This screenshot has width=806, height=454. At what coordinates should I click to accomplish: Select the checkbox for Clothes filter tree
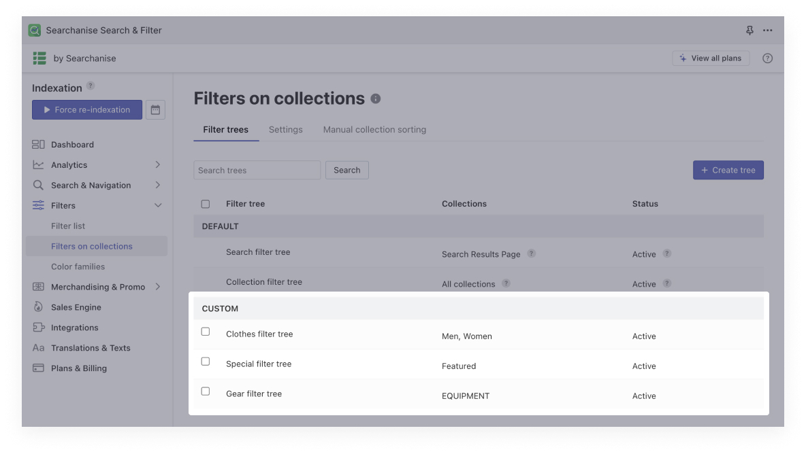tap(205, 332)
